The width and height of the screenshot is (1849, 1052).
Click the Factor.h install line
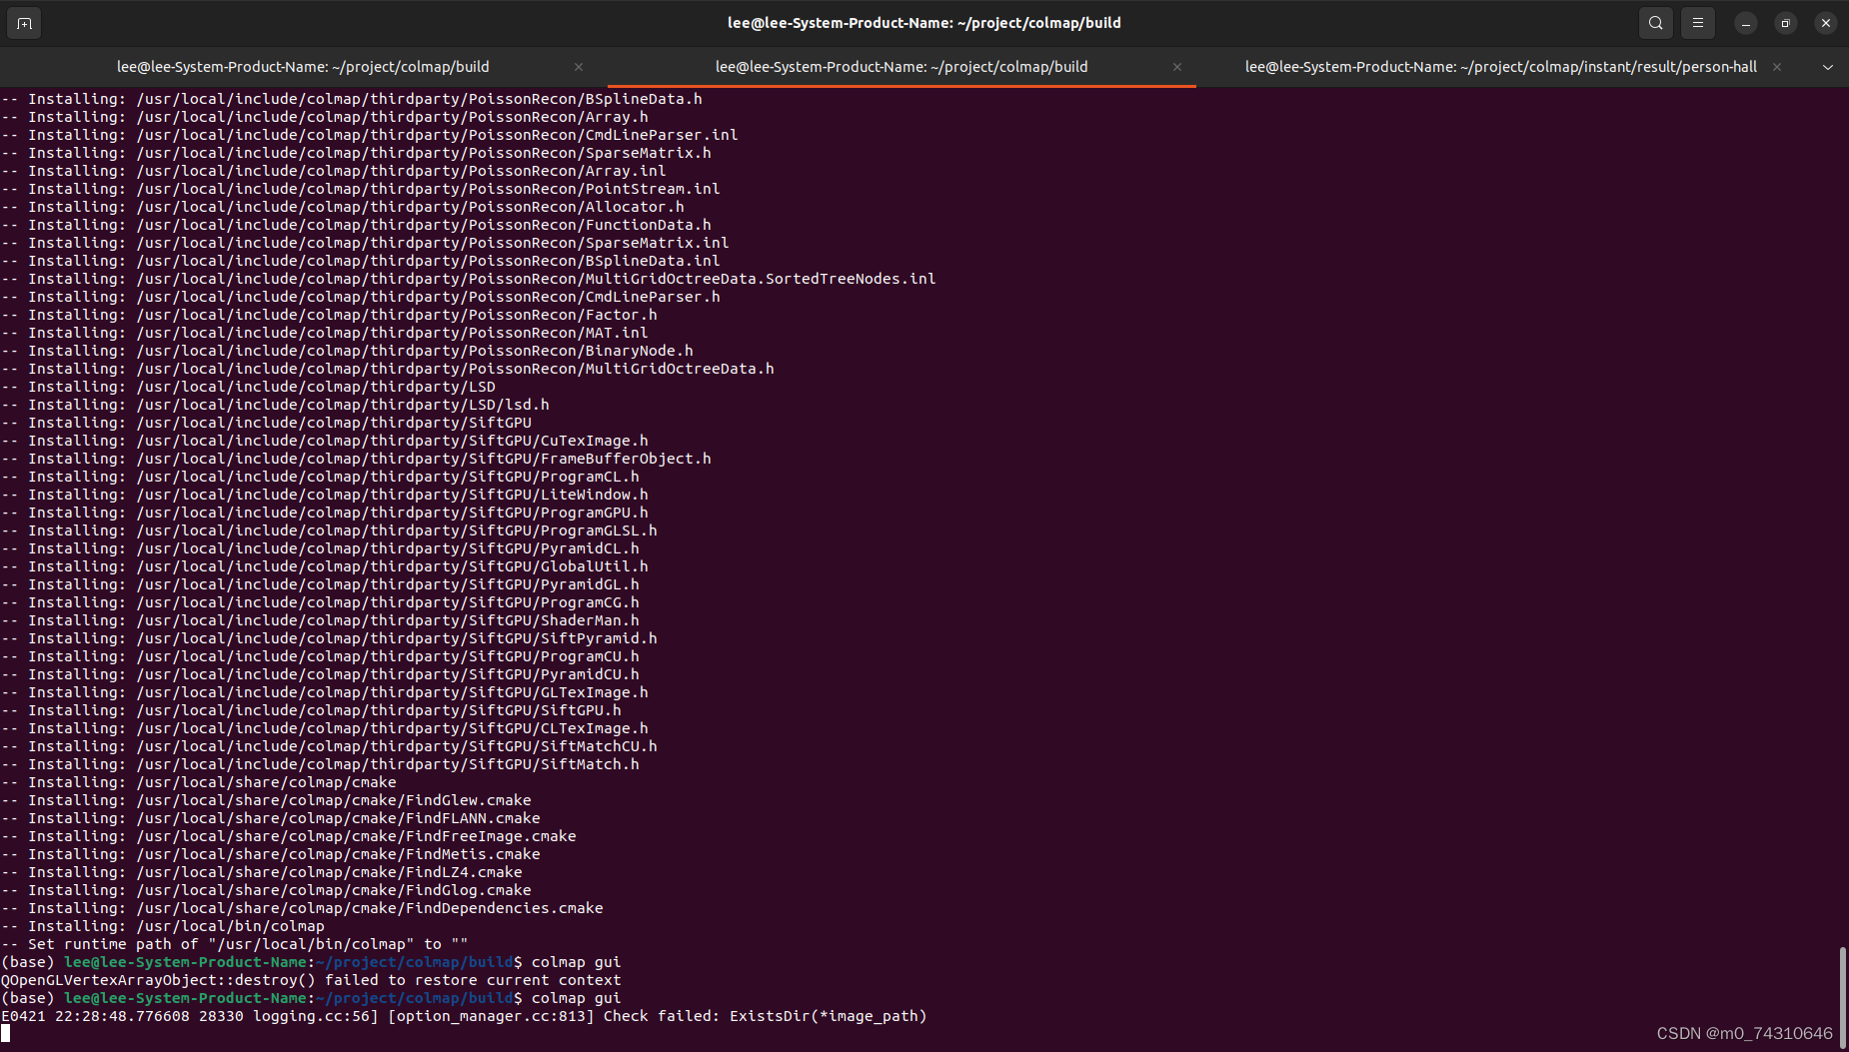pyautogui.click(x=329, y=315)
